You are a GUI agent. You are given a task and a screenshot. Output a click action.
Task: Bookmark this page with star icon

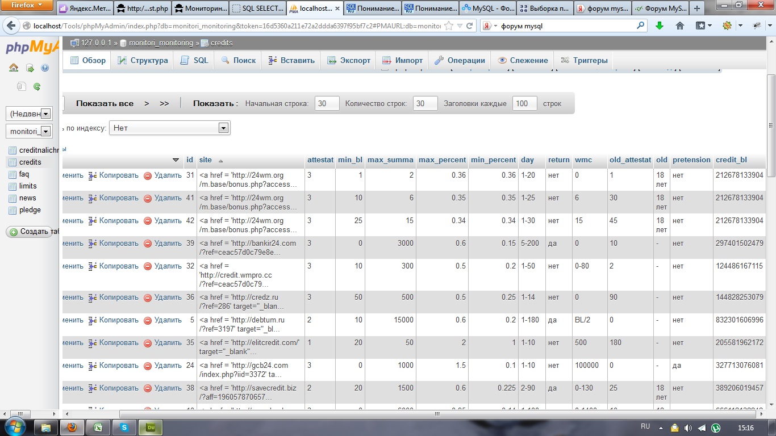(x=449, y=26)
